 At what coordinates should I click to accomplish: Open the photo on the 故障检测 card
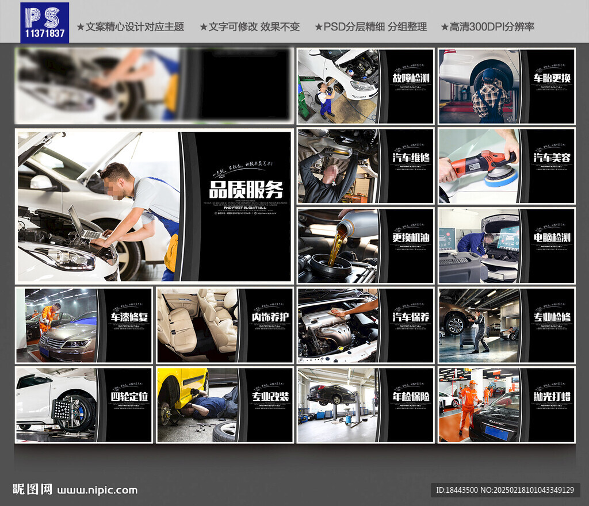[338, 86]
